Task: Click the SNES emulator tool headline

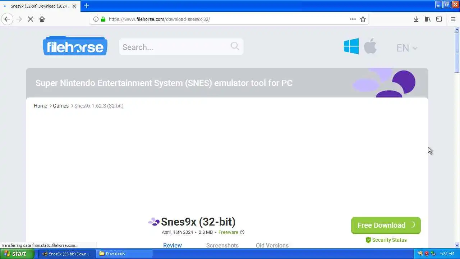Action: pyautogui.click(x=164, y=83)
